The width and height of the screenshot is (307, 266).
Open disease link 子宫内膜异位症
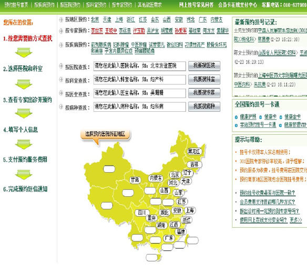[x=118, y=51]
